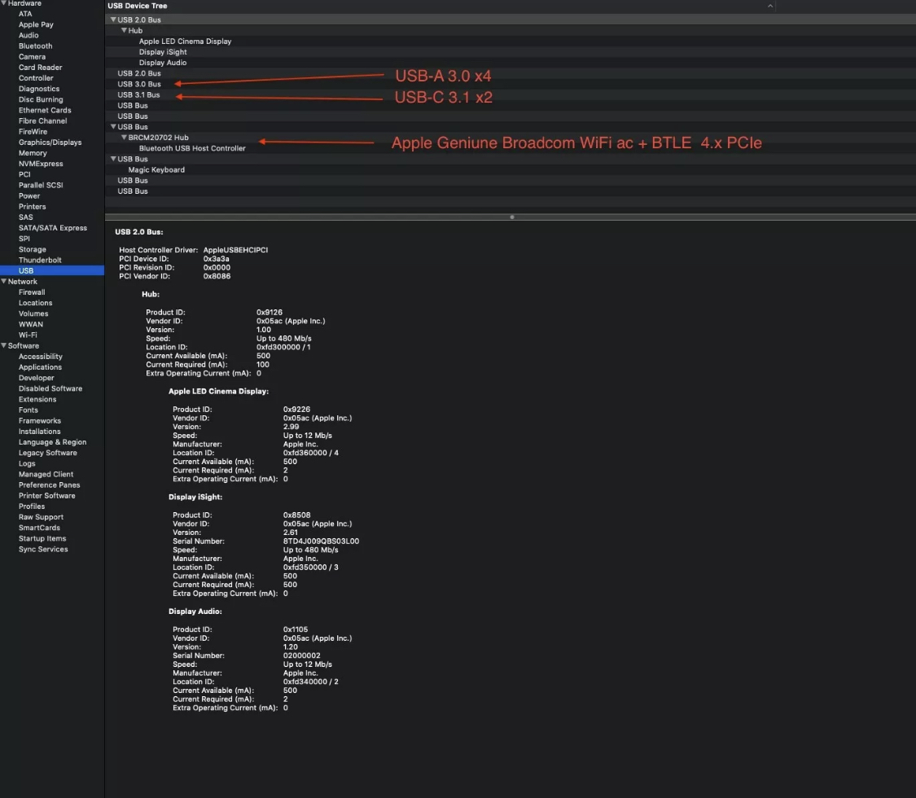This screenshot has width=916, height=798.
Task: Select Fonts under Software
Action: (x=28, y=410)
